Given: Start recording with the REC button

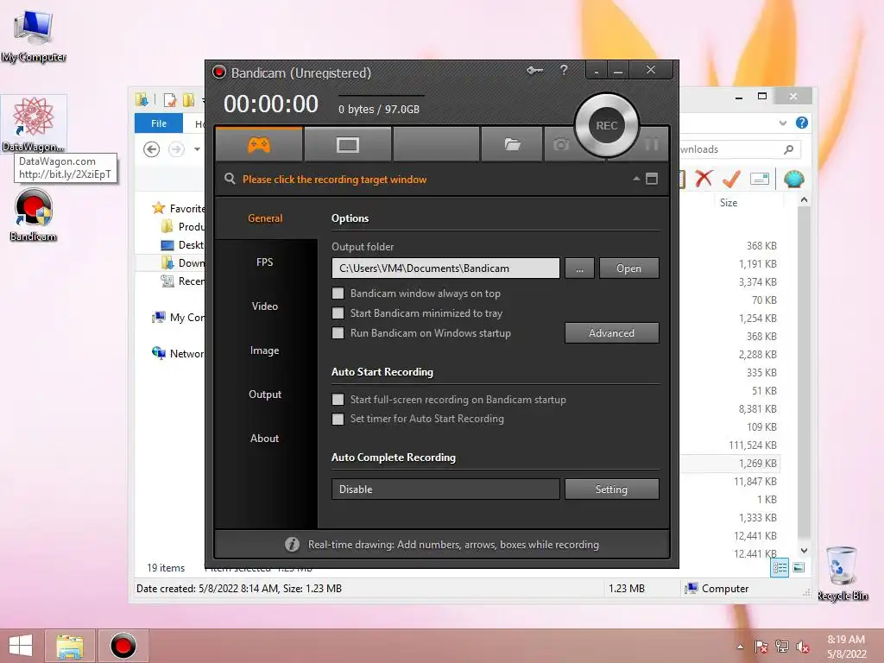Looking at the screenshot, I should [607, 125].
